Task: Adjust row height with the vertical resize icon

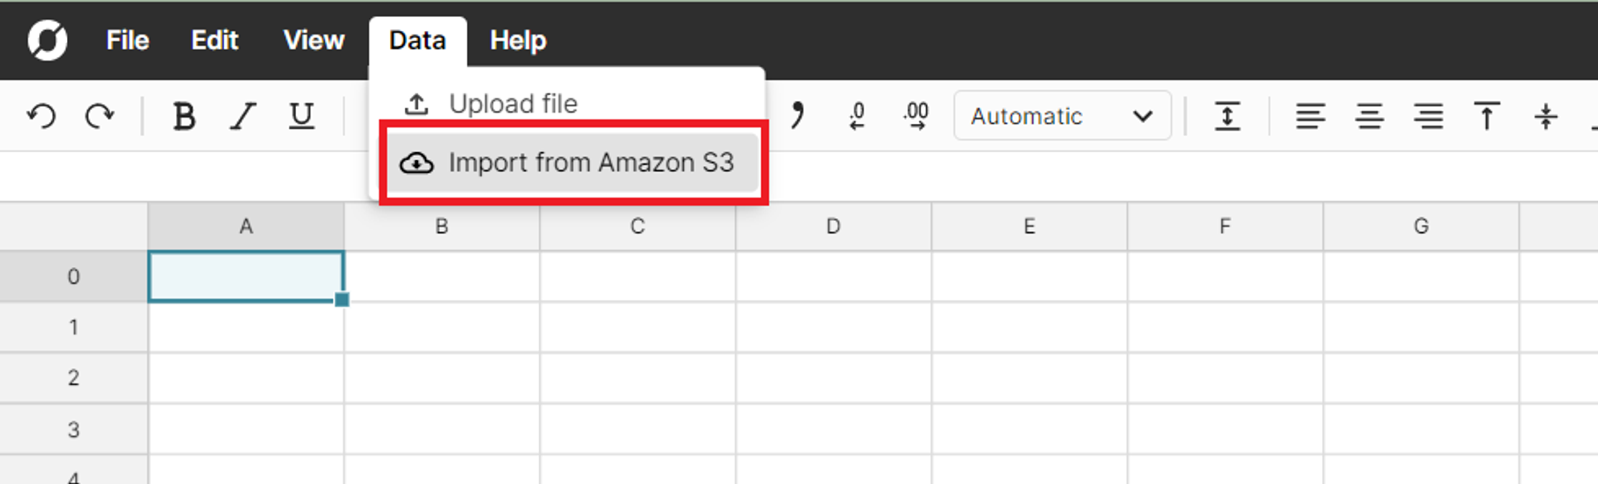Action: tap(1228, 115)
